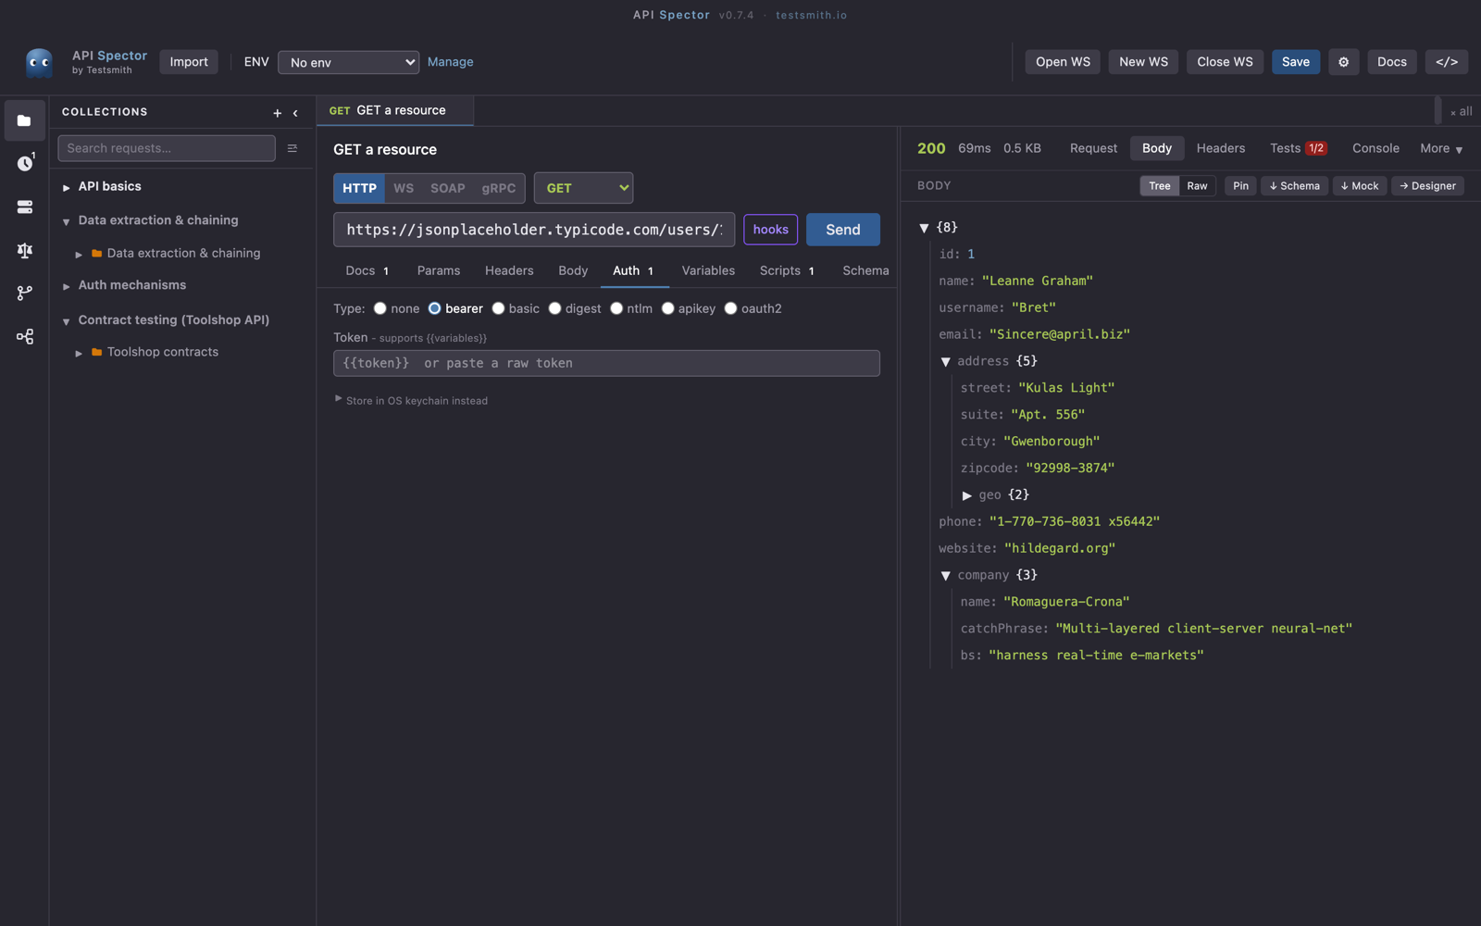Viewport: 1481px width, 926px height.
Task: Focus the Search requests field
Action: [167, 148]
